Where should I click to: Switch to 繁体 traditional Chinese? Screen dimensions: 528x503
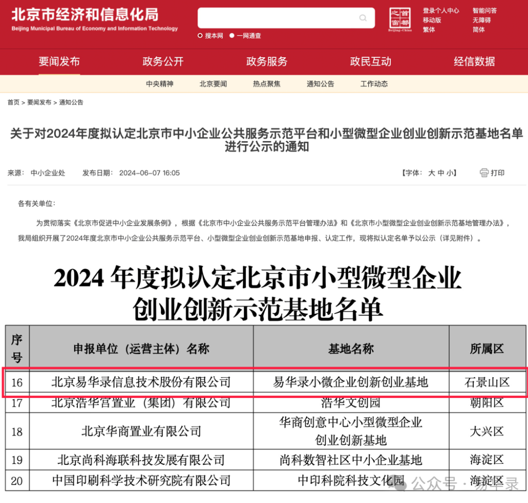click(x=428, y=29)
